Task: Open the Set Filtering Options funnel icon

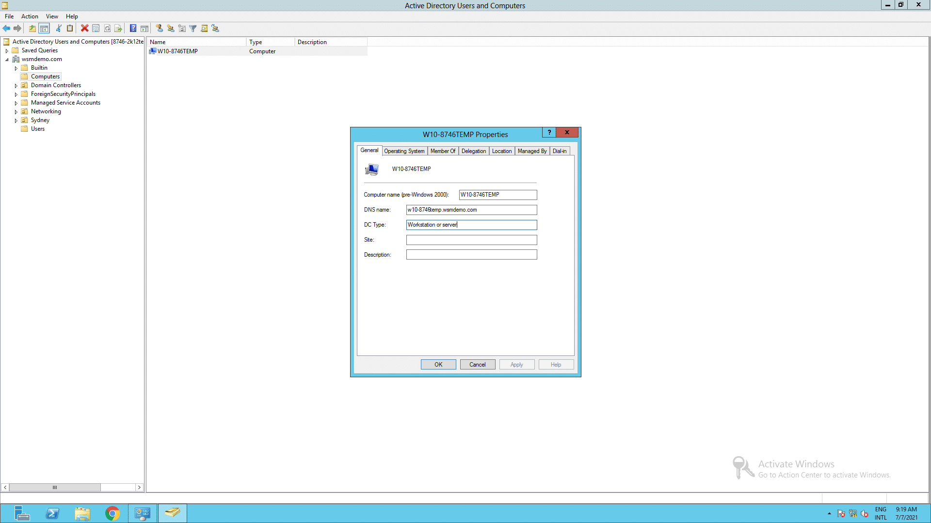Action: [193, 29]
